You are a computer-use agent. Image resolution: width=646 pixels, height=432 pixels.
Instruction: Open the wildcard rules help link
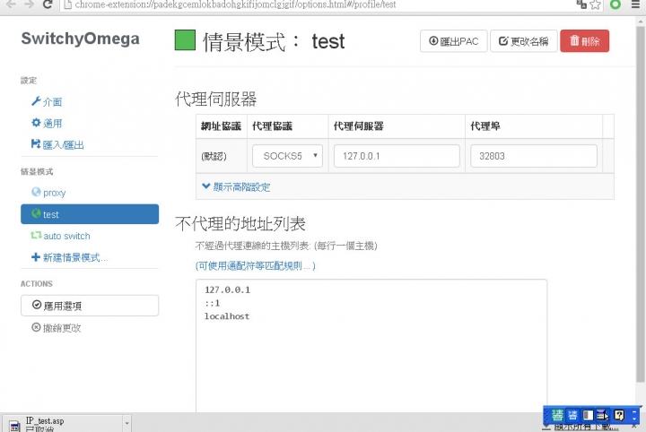tap(256, 266)
